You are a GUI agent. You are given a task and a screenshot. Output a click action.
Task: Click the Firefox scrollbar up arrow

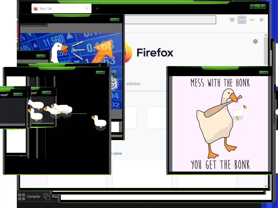pyautogui.click(x=266, y=35)
